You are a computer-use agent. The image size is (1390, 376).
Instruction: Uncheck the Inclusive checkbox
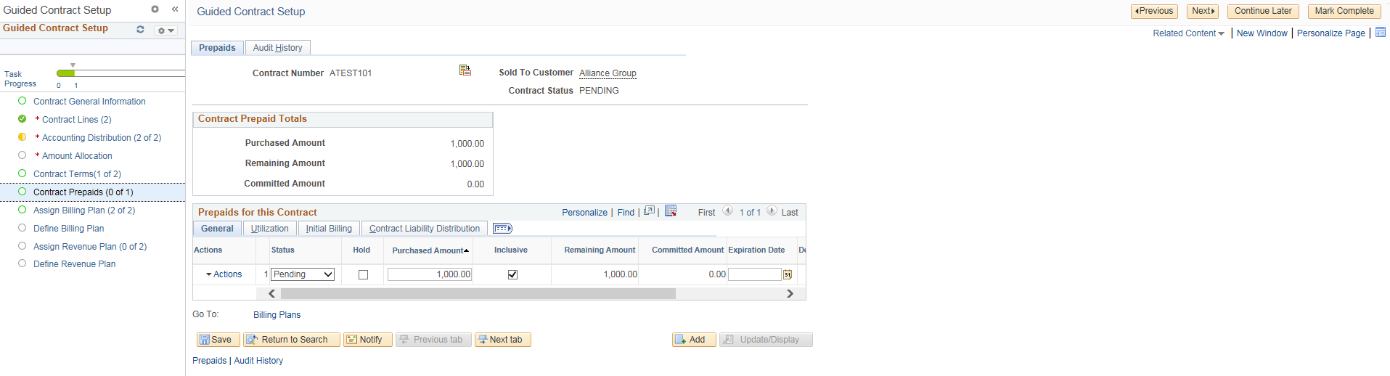(512, 274)
